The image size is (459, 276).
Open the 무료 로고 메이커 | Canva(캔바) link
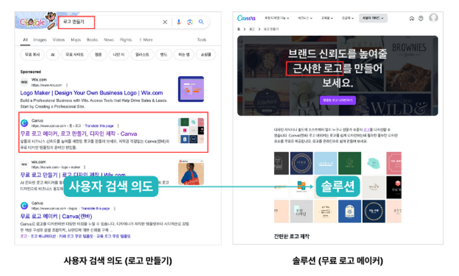(x=56, y=217)
